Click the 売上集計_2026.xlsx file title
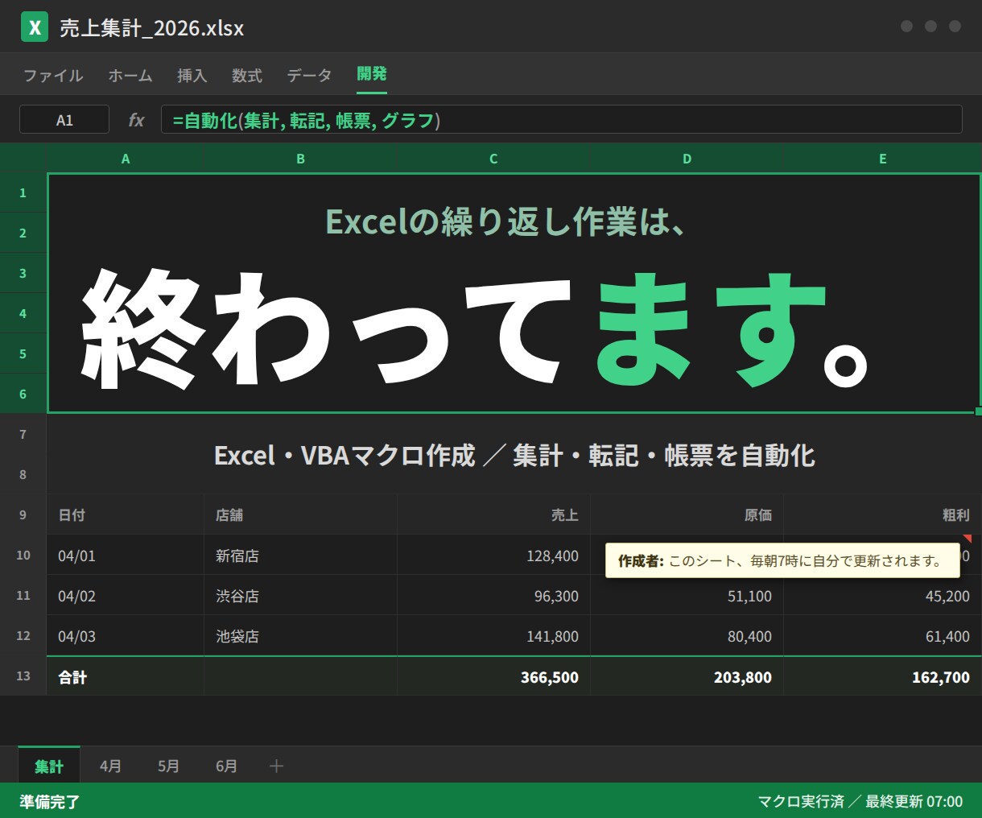Screen dimensions: 982x818 (x=151, y=28)
